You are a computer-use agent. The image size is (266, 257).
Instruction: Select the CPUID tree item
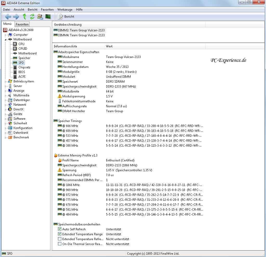click(x=23, y=49)
